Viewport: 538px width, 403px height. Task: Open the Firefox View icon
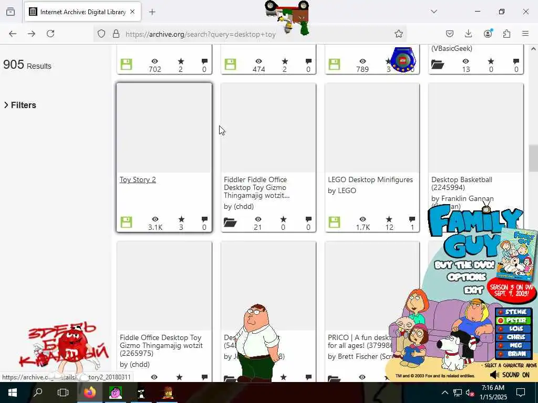(x=11, y=12)
